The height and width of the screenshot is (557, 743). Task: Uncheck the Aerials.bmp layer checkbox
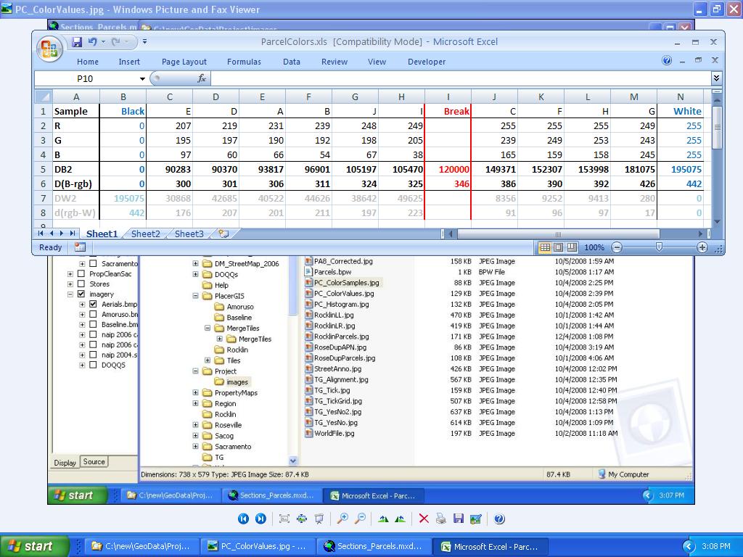click(94, 304)
